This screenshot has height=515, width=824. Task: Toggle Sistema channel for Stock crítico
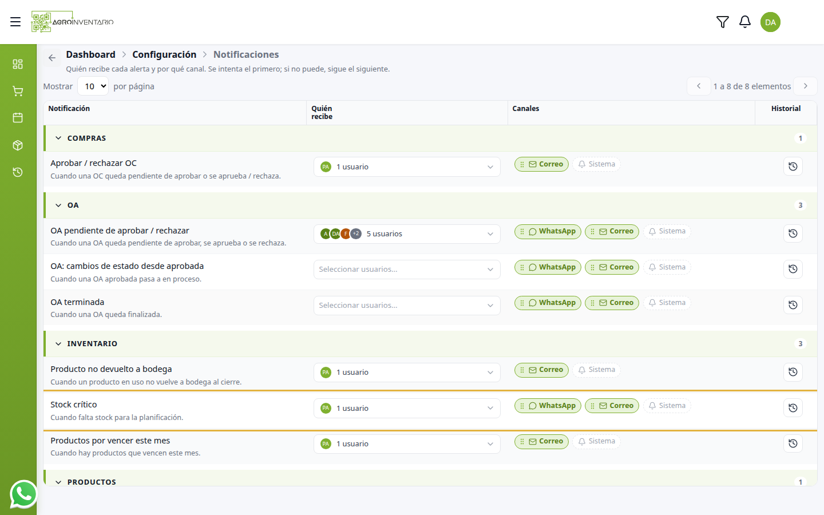click(667, 406)
